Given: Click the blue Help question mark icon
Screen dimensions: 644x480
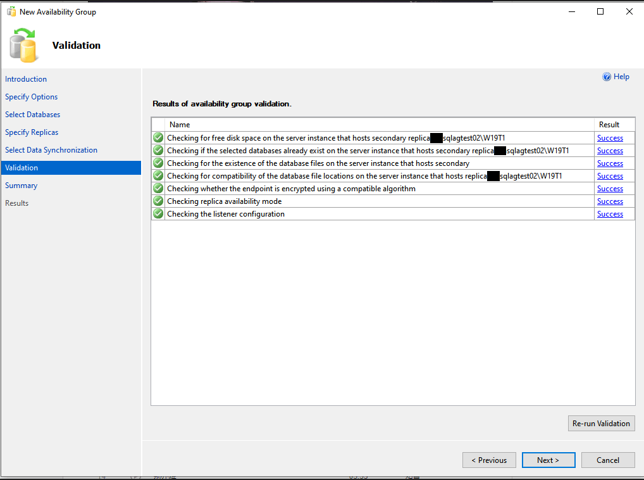Looking at the screenshot, I should coord(607,77).
